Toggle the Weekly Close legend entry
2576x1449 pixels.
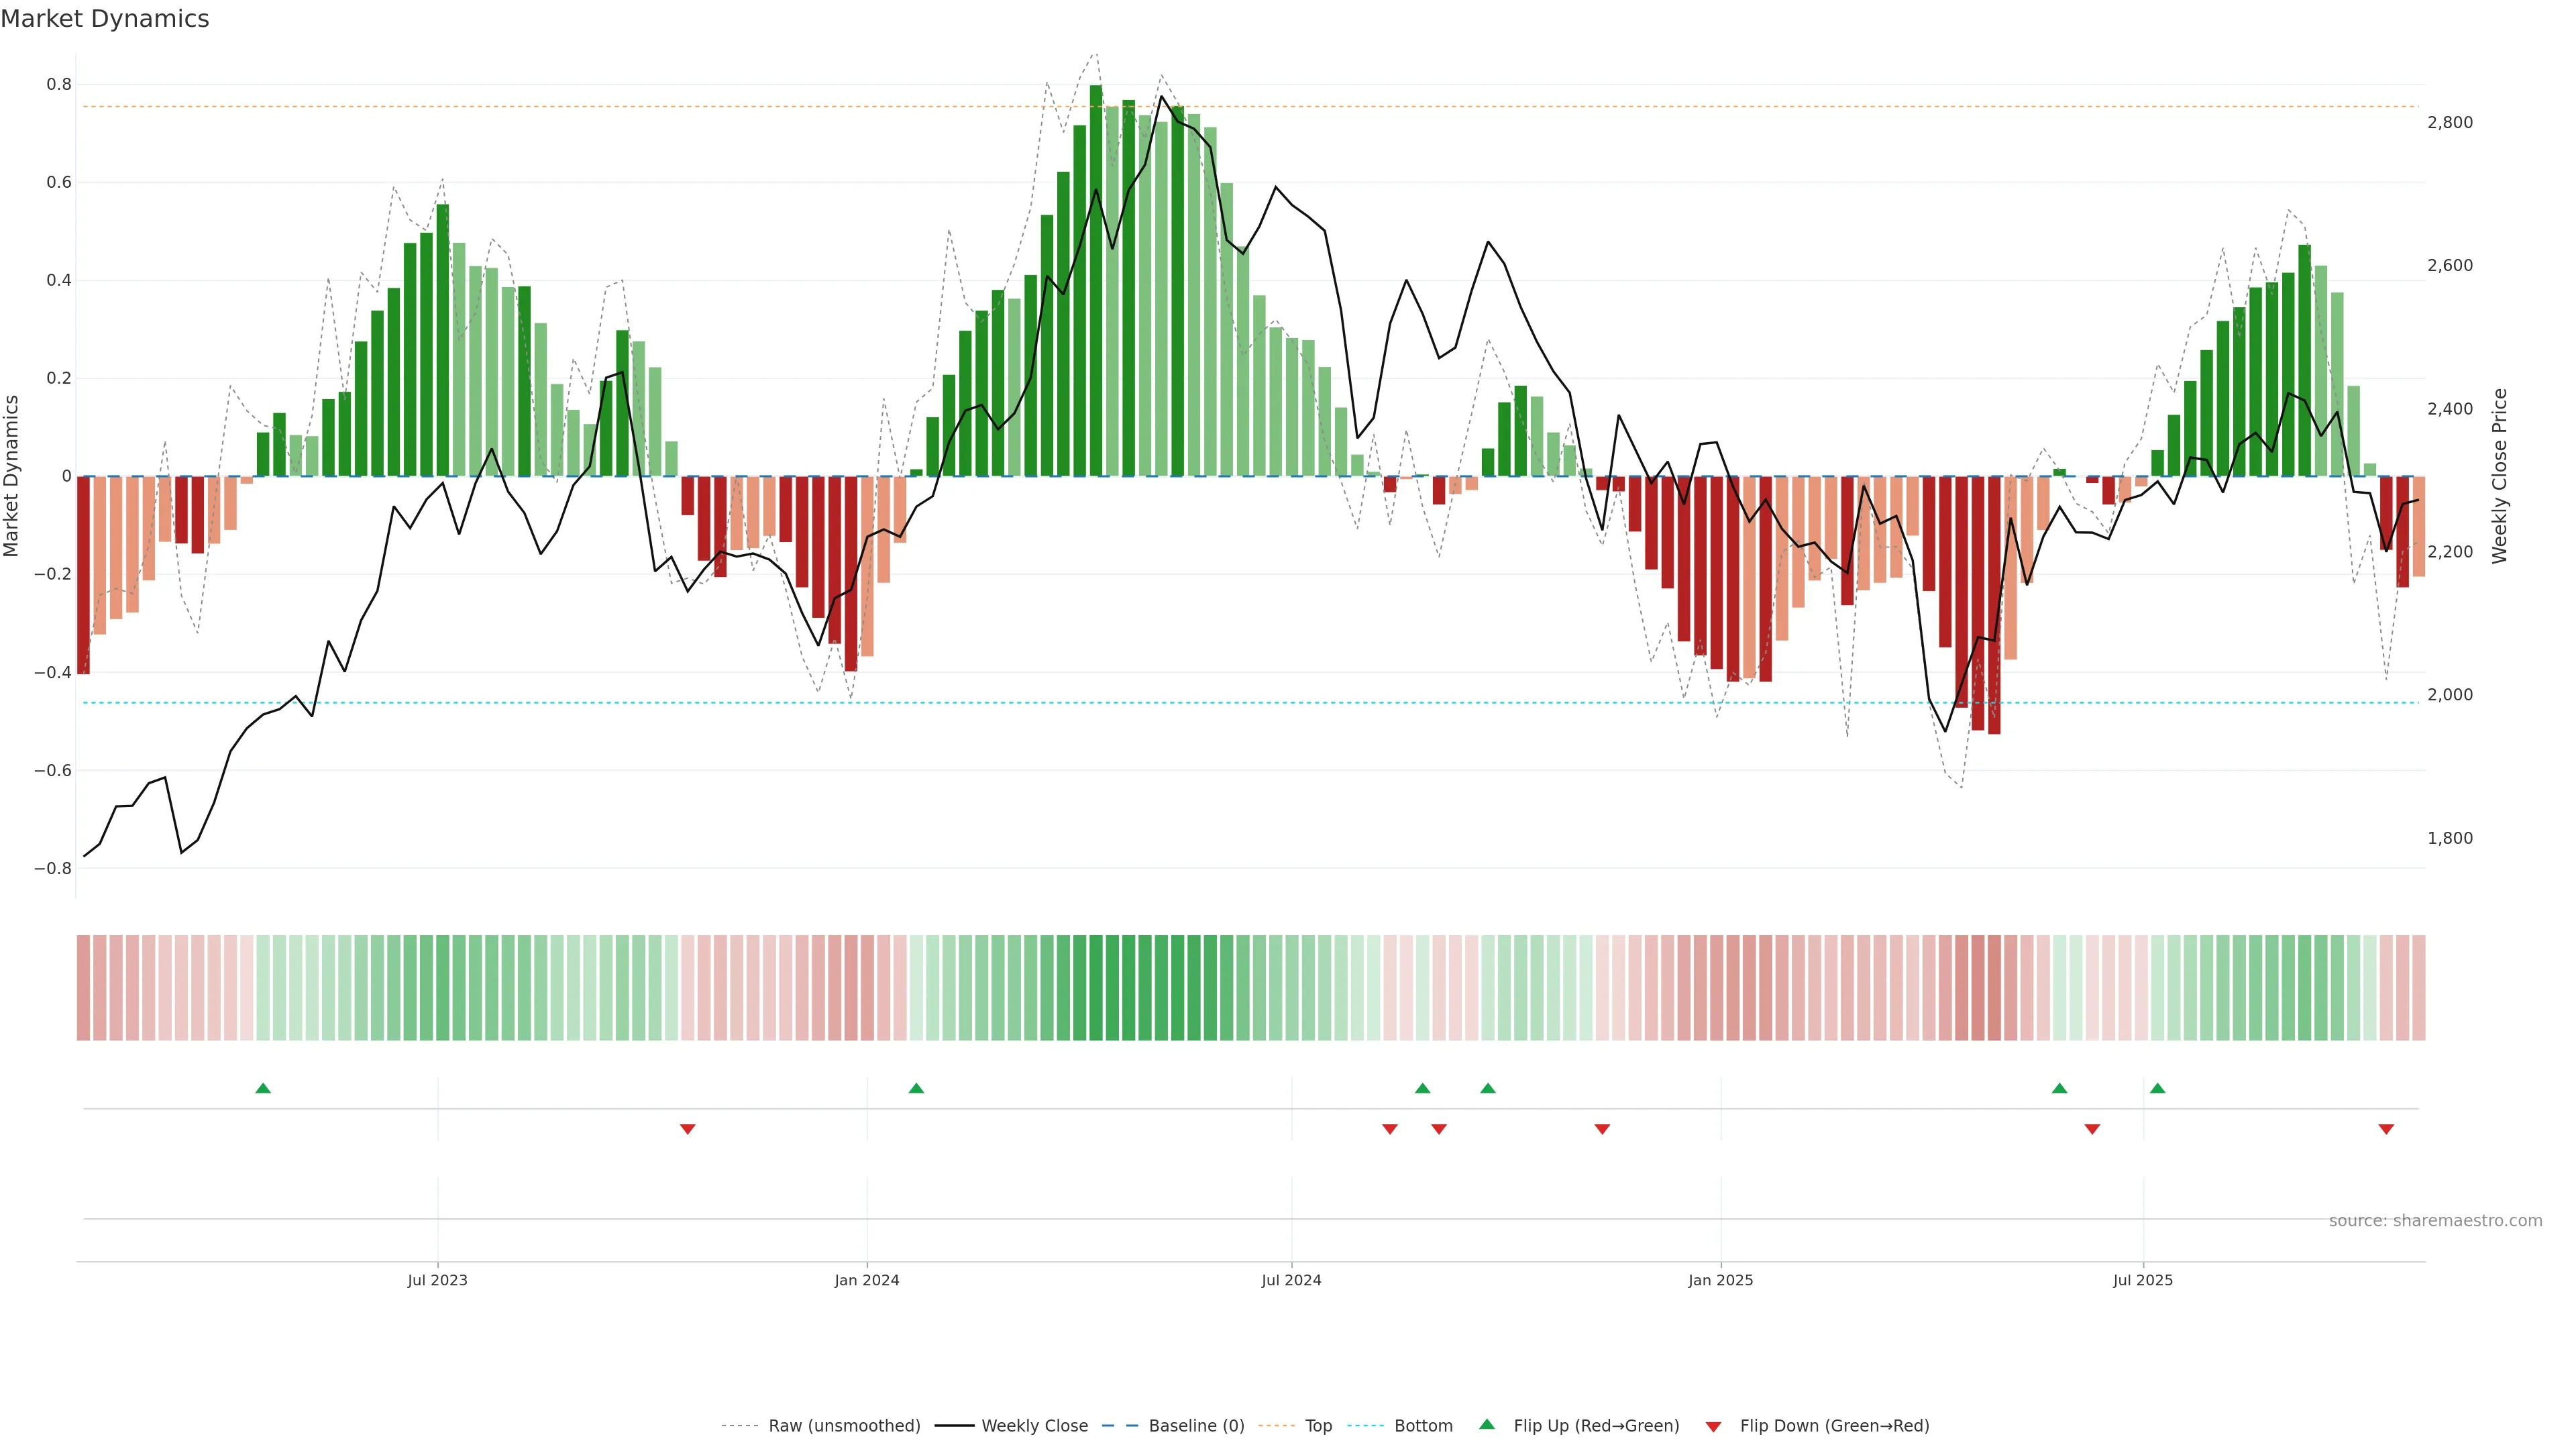pyautogui.click(x=1034, y=1426)
